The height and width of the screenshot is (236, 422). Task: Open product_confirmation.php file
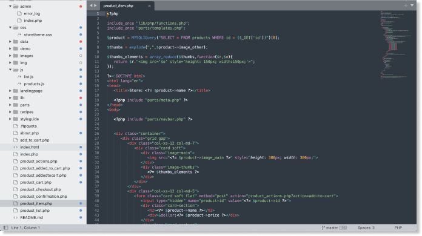click(x=43, y=196)
